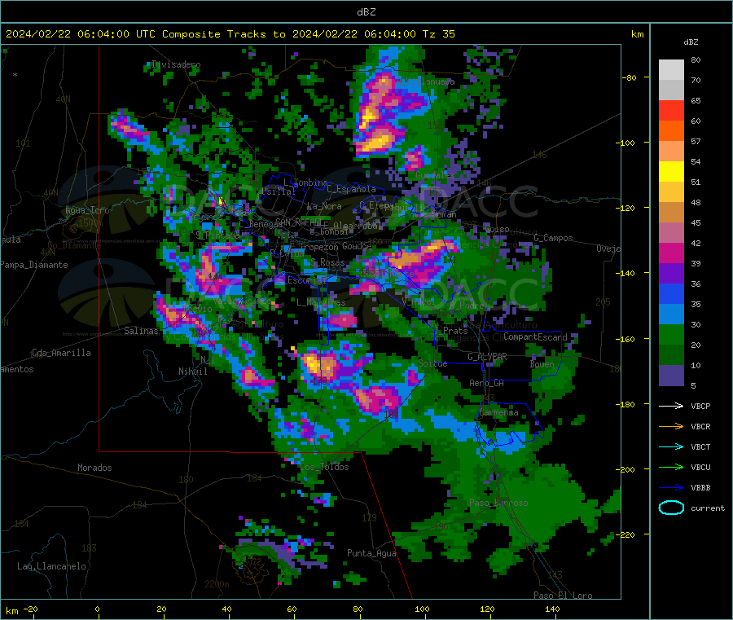Click the 'Morados' map label
The width and height of the screenshot is (733, 620).
click(x=94, y=468)
